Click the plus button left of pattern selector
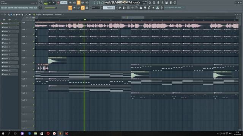243x136 pixels. (x=102, y=8)
